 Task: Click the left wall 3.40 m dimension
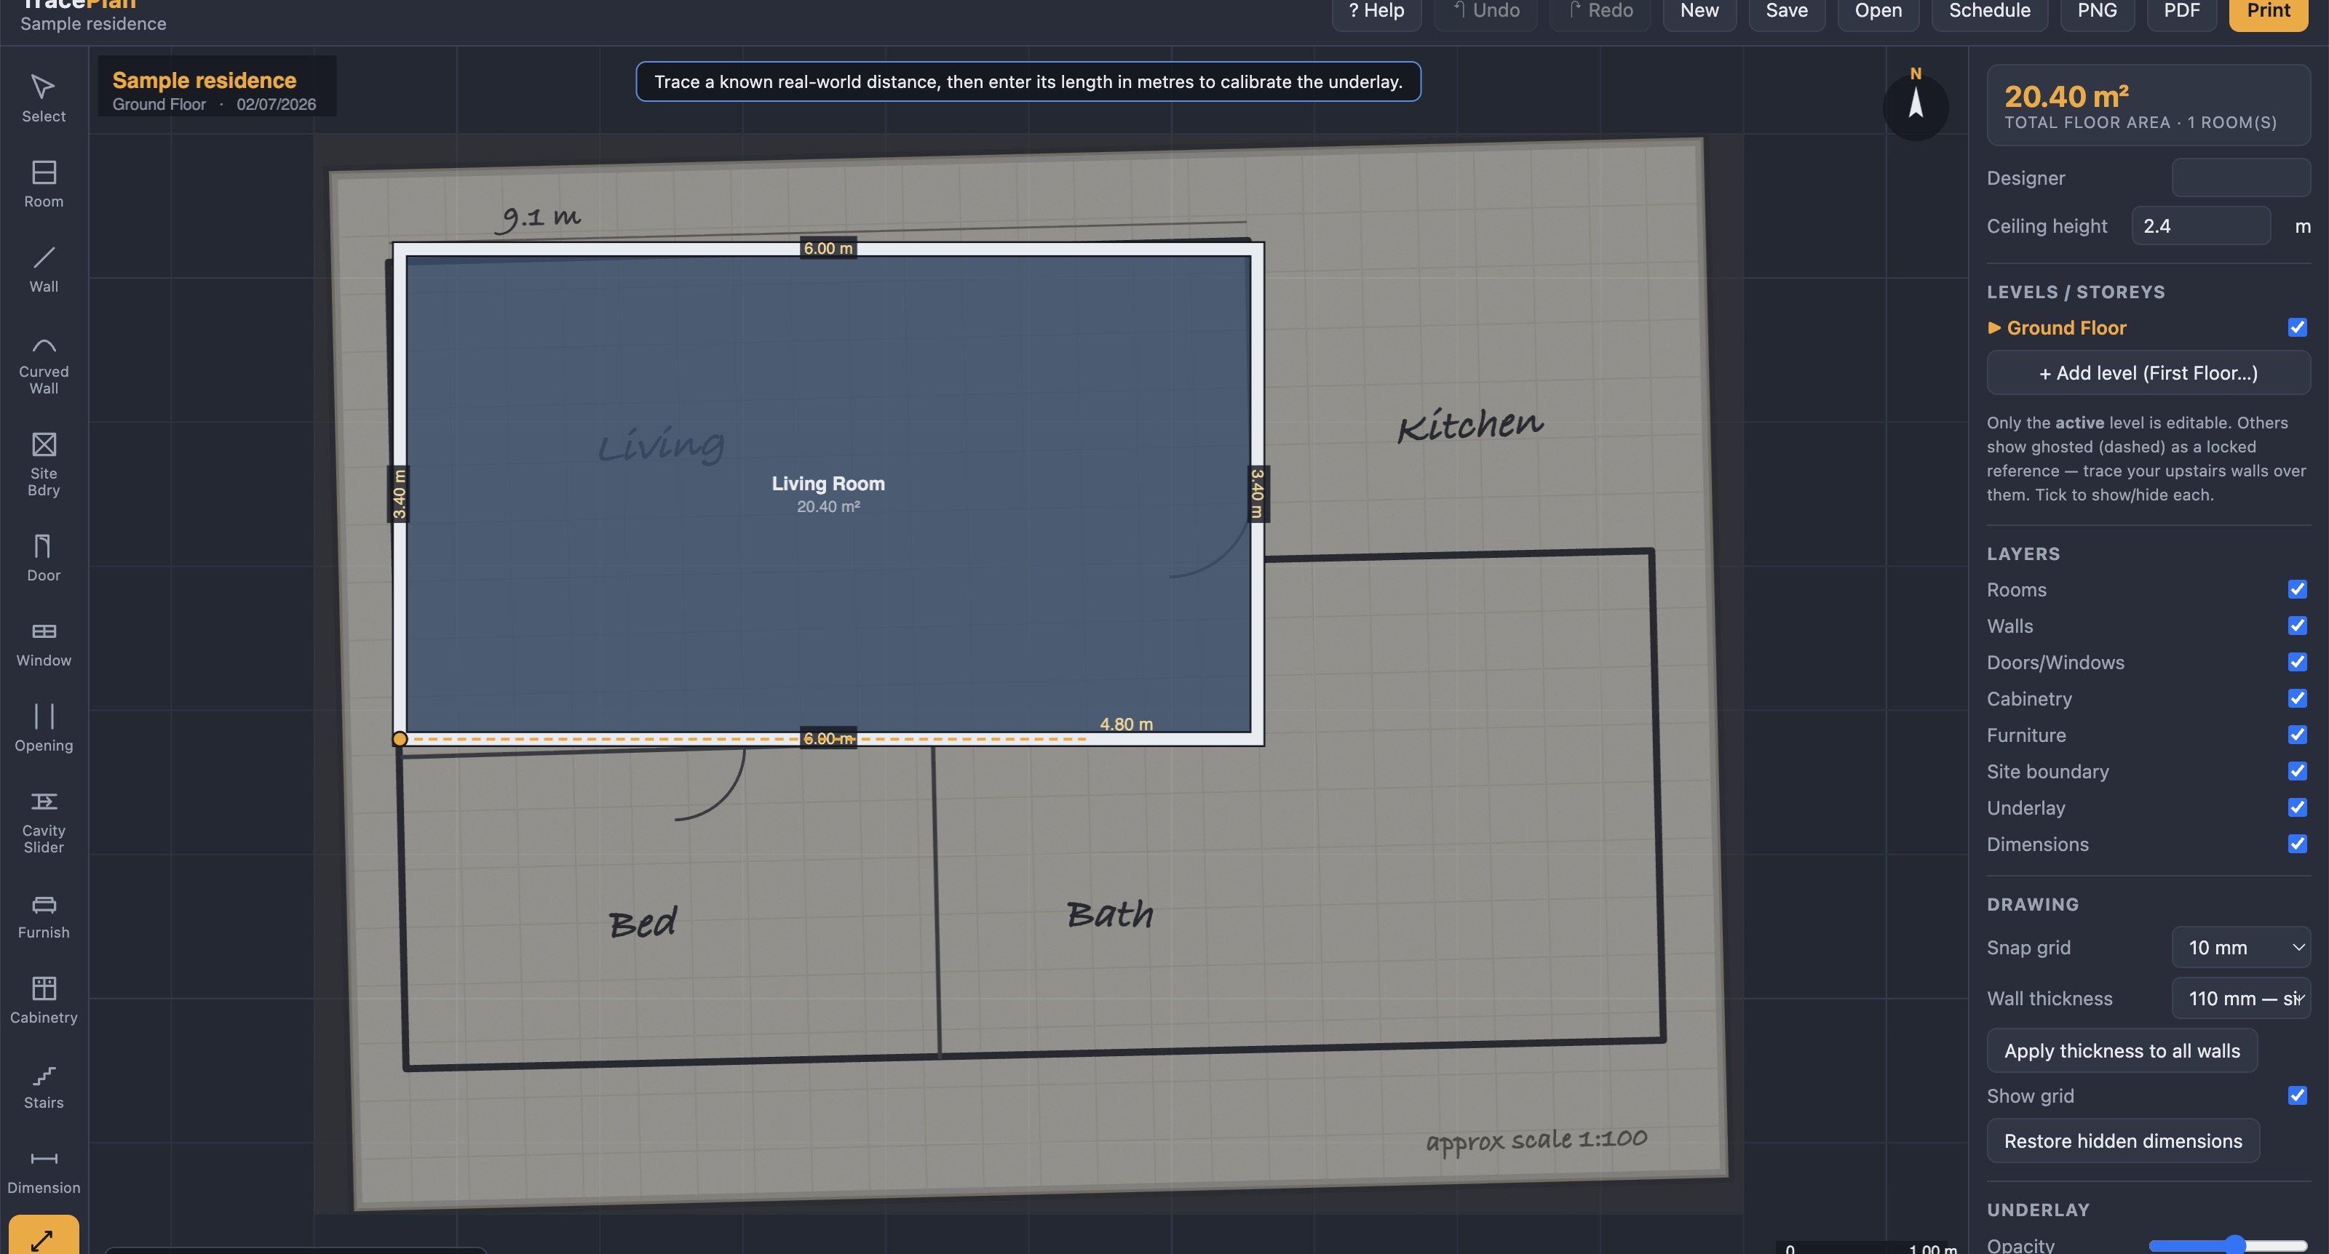[x=399, y=494]
